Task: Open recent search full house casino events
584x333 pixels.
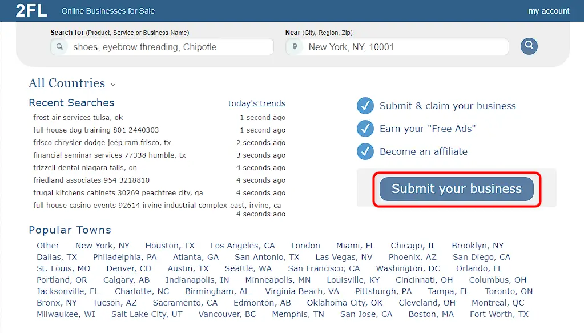Action: pos(157,205)
